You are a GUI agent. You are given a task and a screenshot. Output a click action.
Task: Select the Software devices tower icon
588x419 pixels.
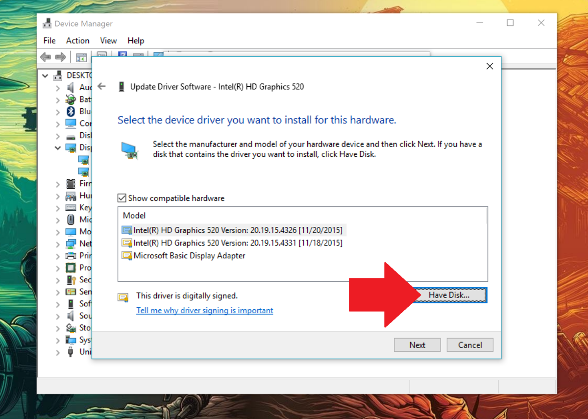[71, 304]
